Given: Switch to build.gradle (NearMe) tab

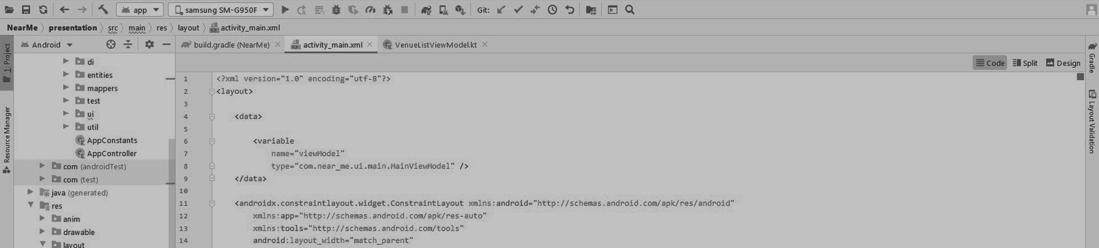Looking at the screenshot, I should tap(231, 45).
